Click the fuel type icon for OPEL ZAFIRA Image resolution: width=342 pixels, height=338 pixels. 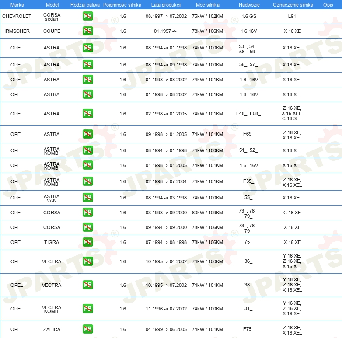pos(87,329)
